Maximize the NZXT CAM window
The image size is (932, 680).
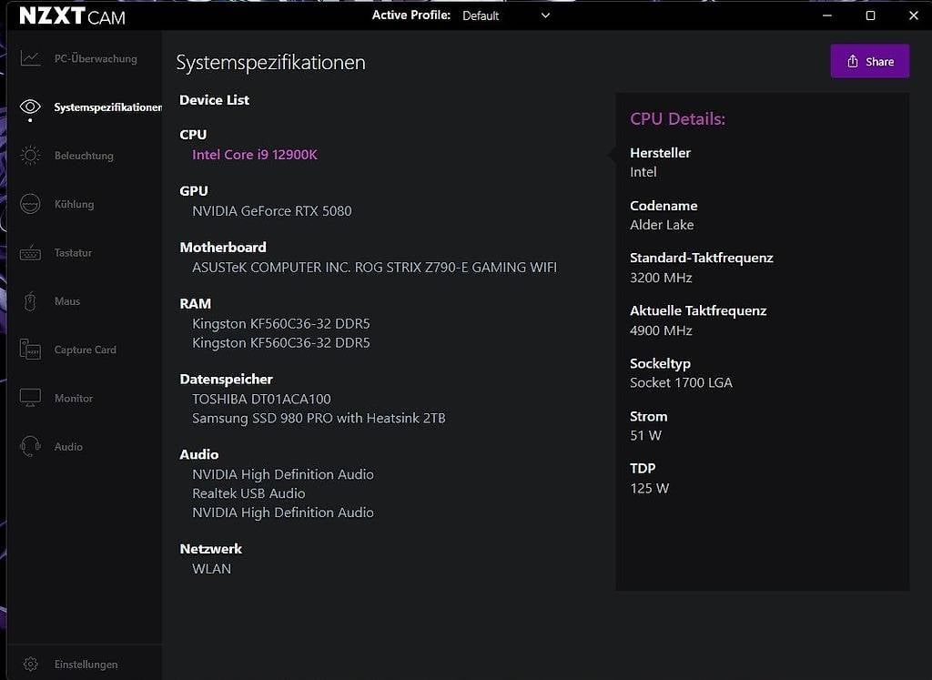click(870, 15)
